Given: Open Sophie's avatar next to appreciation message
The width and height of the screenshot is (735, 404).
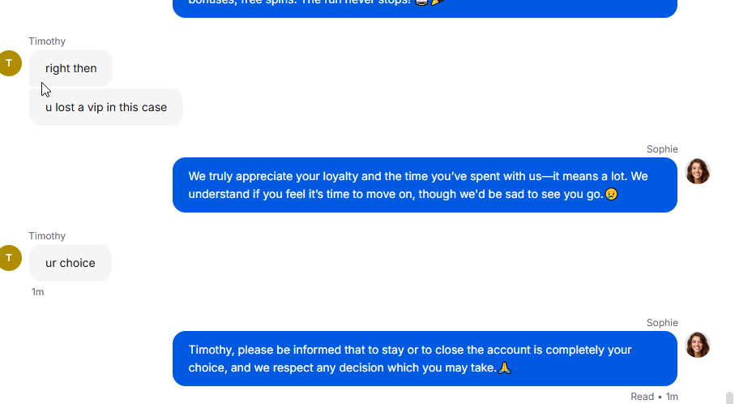Looking at the screenshot, I should (698, 171).
